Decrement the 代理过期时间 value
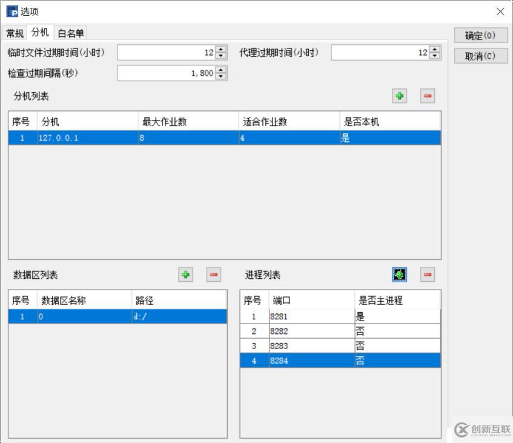 point(435,56)
